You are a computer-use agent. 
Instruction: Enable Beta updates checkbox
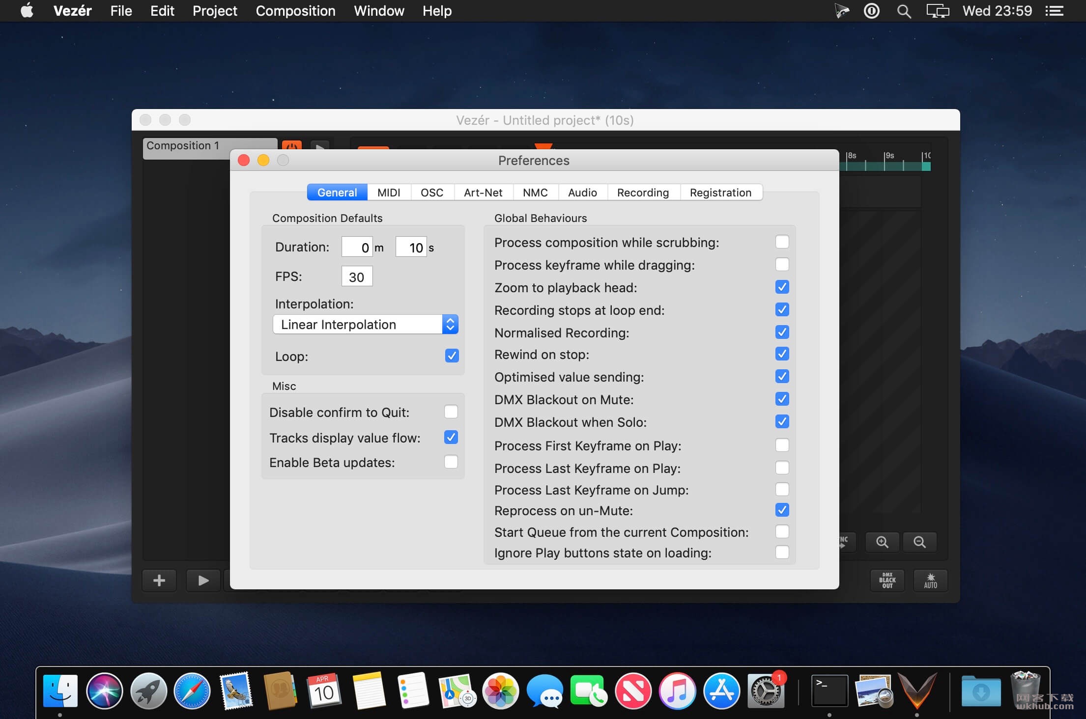[x=451, y=462]
